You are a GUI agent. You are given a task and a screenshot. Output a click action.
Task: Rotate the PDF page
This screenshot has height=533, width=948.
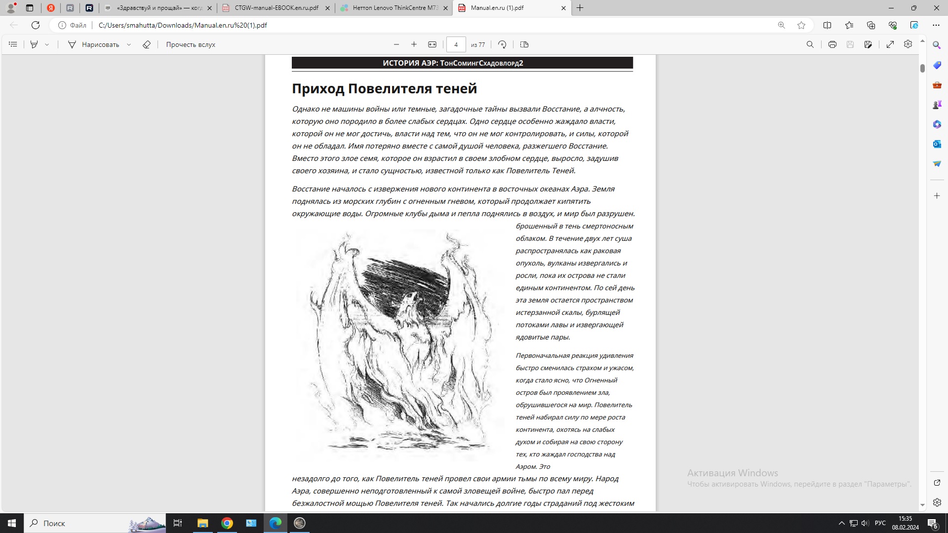(x=502, y=44)
